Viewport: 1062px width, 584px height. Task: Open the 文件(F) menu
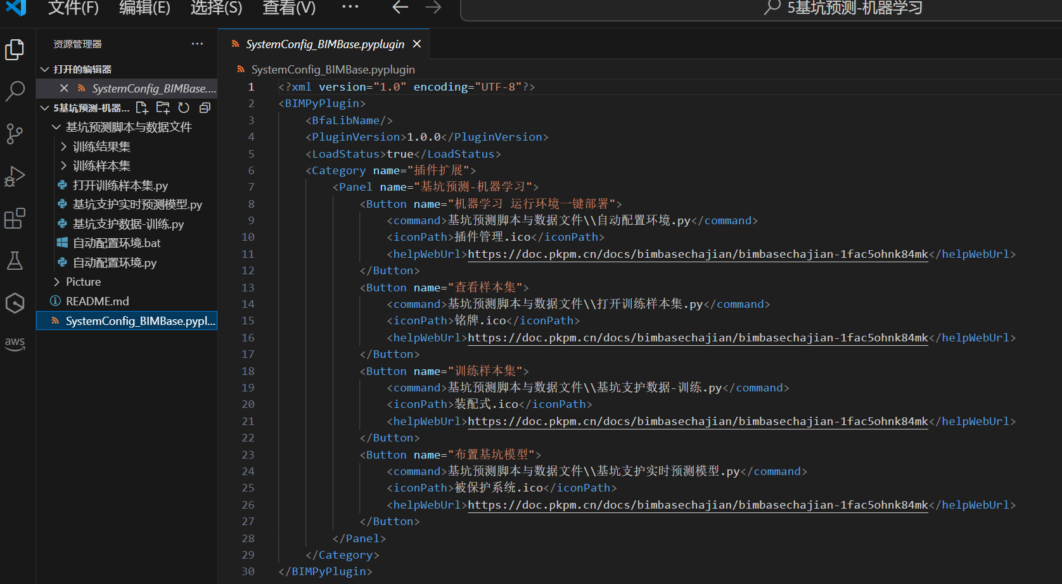point(74,8)
